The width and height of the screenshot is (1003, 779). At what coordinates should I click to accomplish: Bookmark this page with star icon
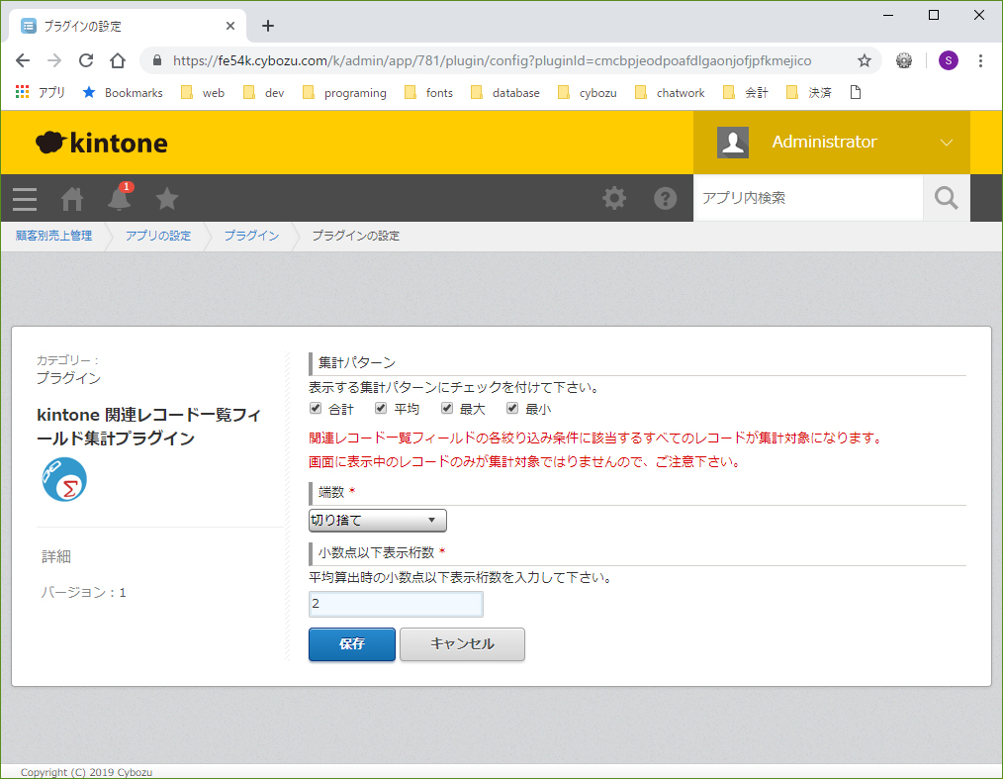[x=865, y=60]
